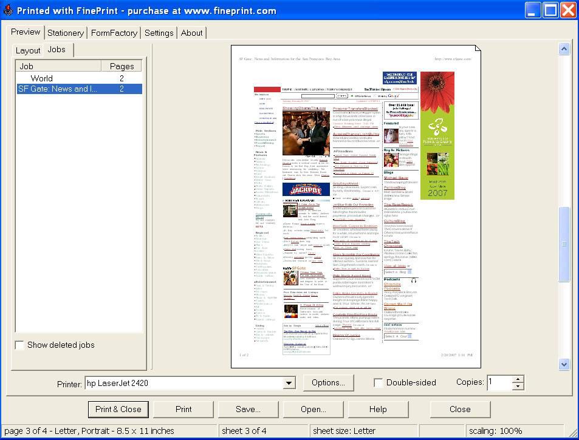Open the Printer dropdown list

tap(289, 383)
